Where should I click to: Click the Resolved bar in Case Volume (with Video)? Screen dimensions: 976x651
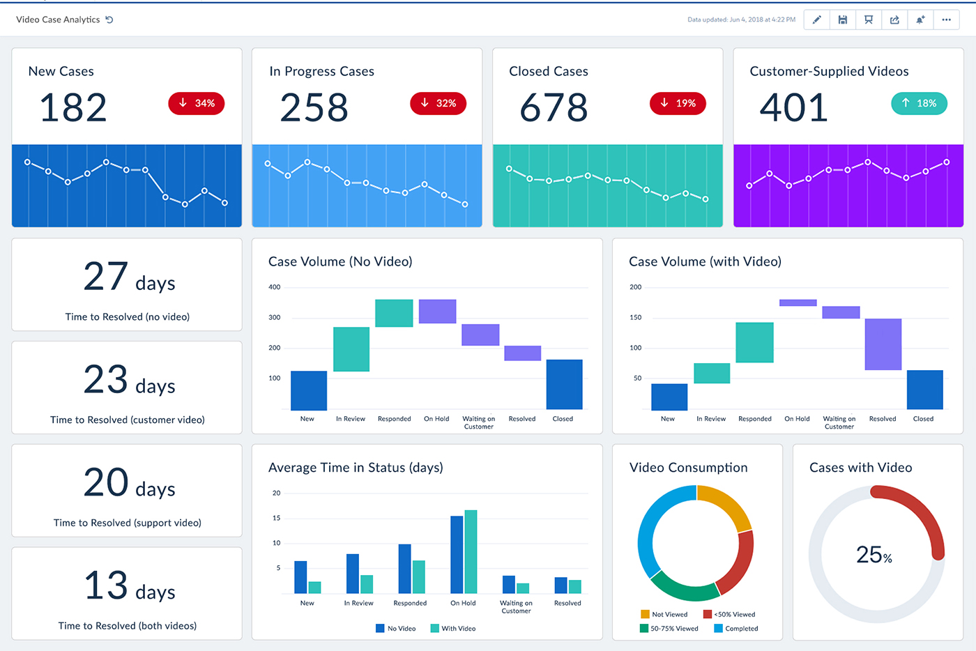883,344
